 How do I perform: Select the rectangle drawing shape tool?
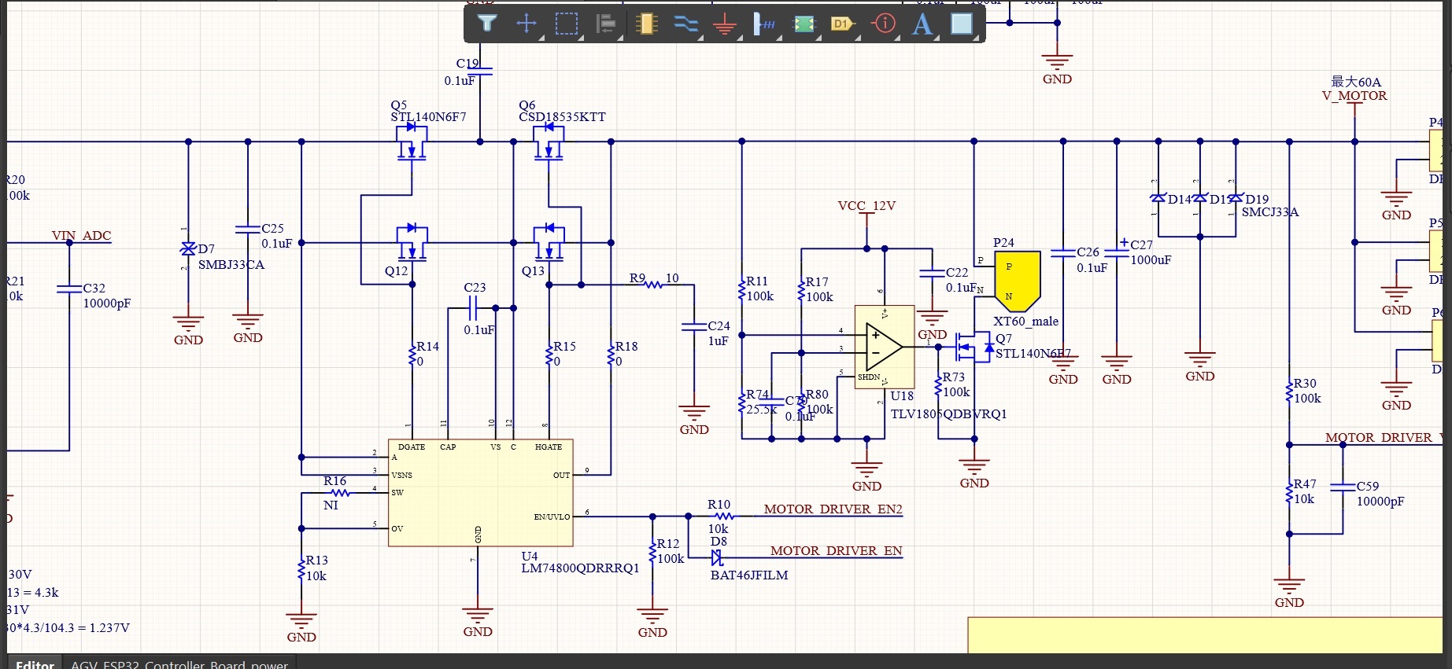point(962,24)
